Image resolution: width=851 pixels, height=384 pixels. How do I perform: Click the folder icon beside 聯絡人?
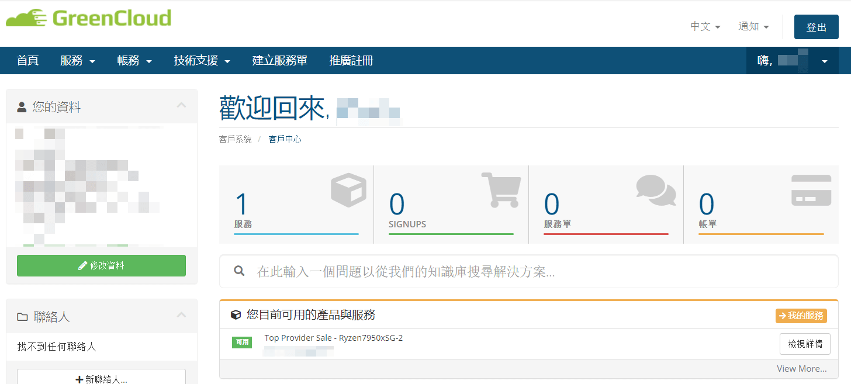tap(22, 317)
